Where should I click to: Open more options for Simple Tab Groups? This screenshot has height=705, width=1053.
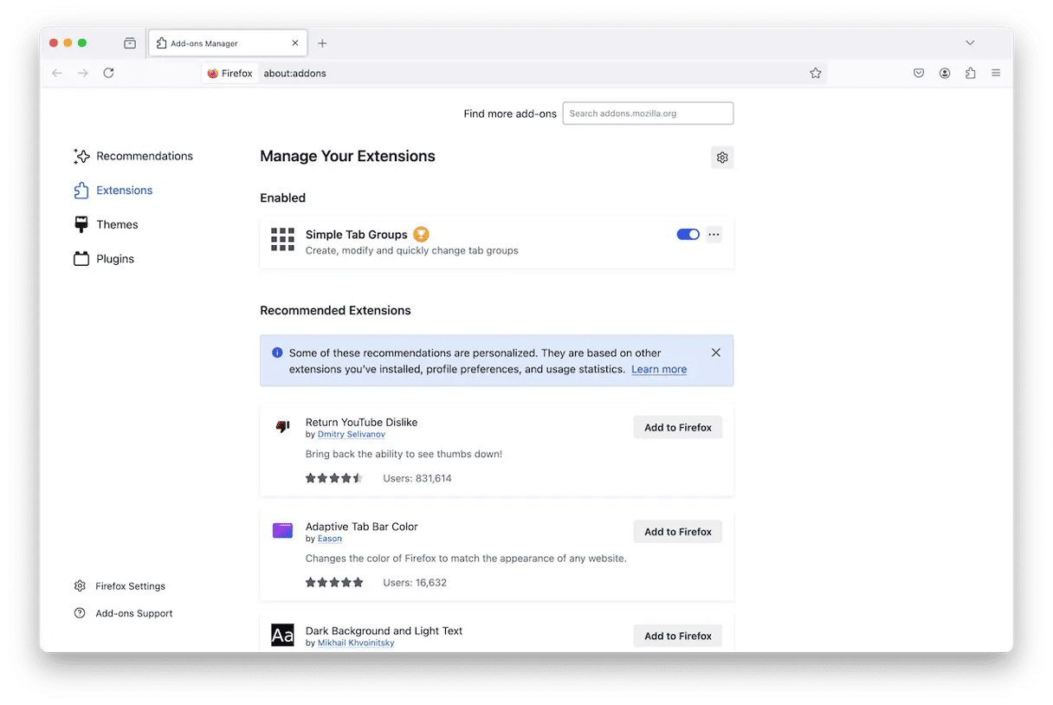714,235
